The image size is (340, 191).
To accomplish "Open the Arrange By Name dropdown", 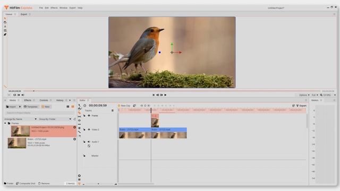I will coord(20,119).
